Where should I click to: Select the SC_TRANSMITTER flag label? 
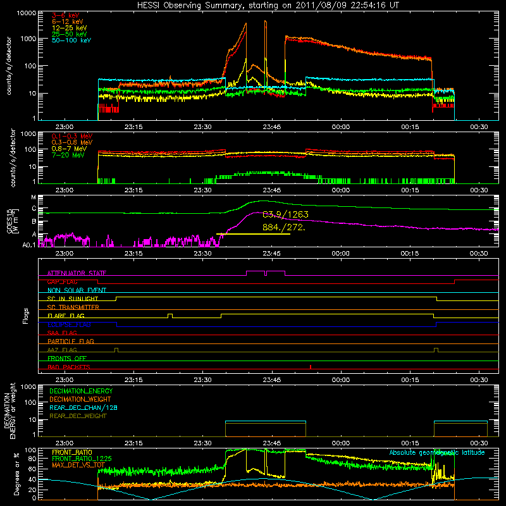pyautogui.click(x=73, y=307)
